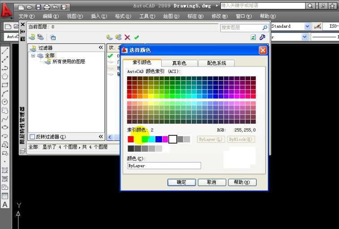
Task: Click New Property Filter in layer manager
Action: click(32, 37)
